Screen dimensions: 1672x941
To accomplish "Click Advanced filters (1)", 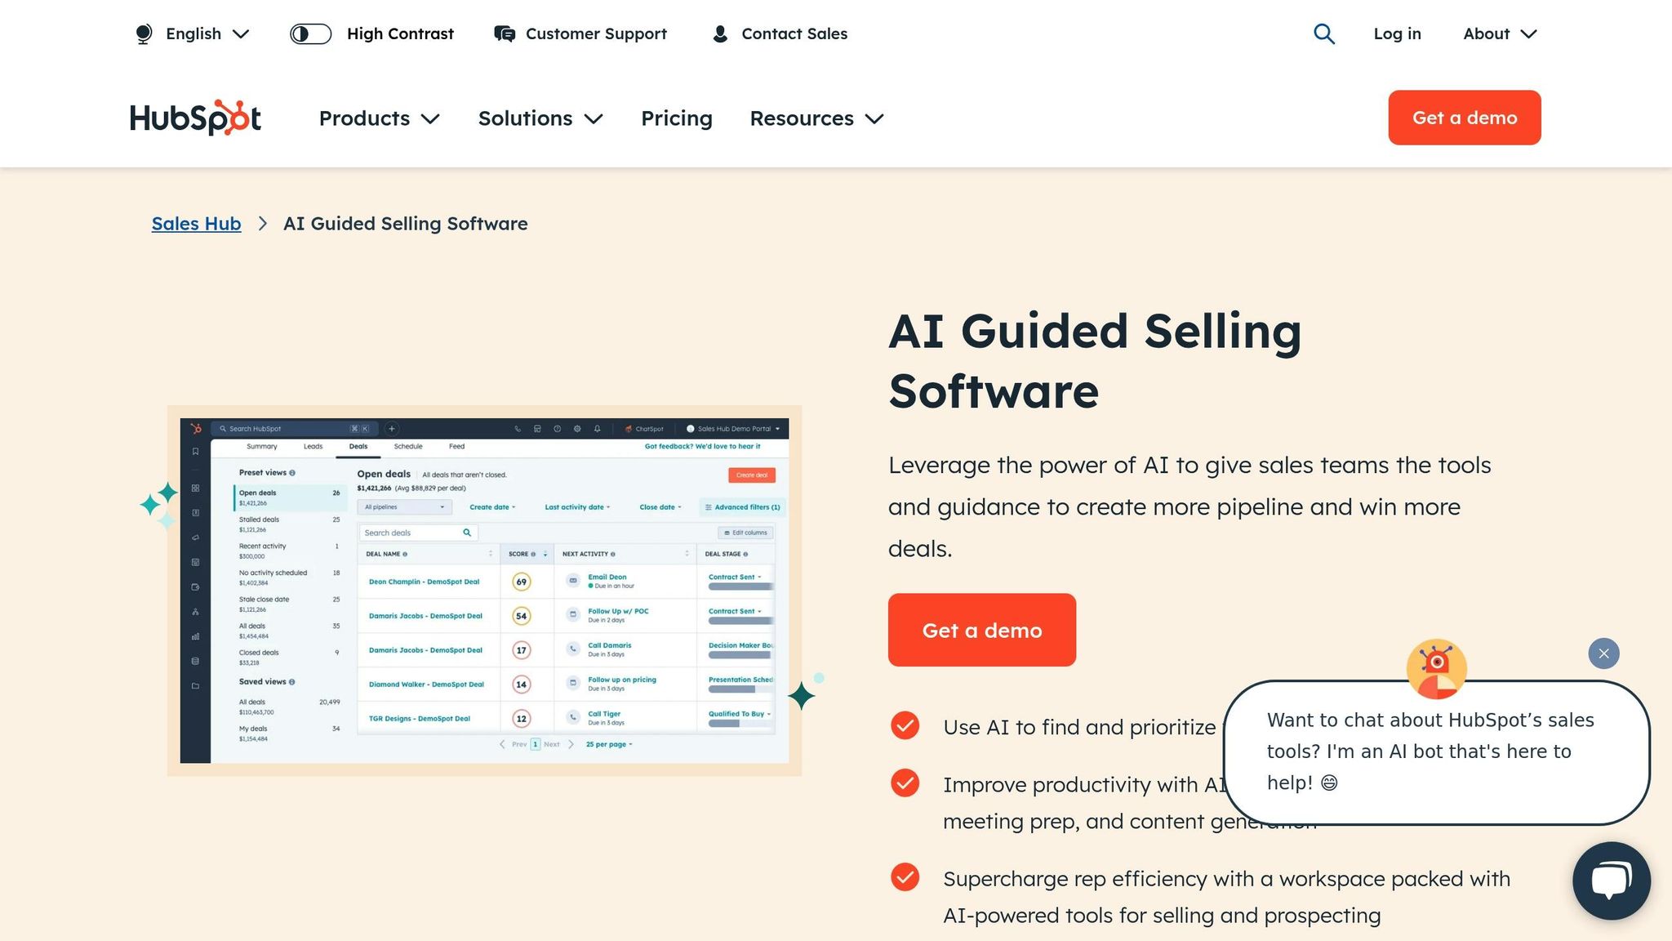I will pyautogui.click(x=743, y=507).
